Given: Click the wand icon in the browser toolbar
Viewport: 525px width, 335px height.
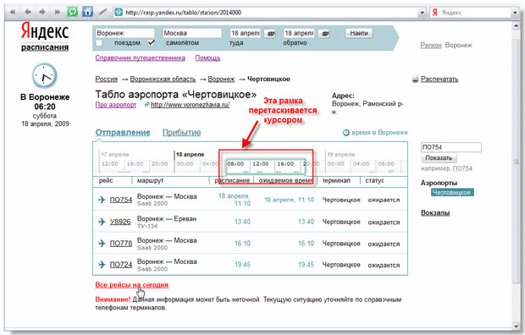Looking at the screenshot, I should point(102,12).
